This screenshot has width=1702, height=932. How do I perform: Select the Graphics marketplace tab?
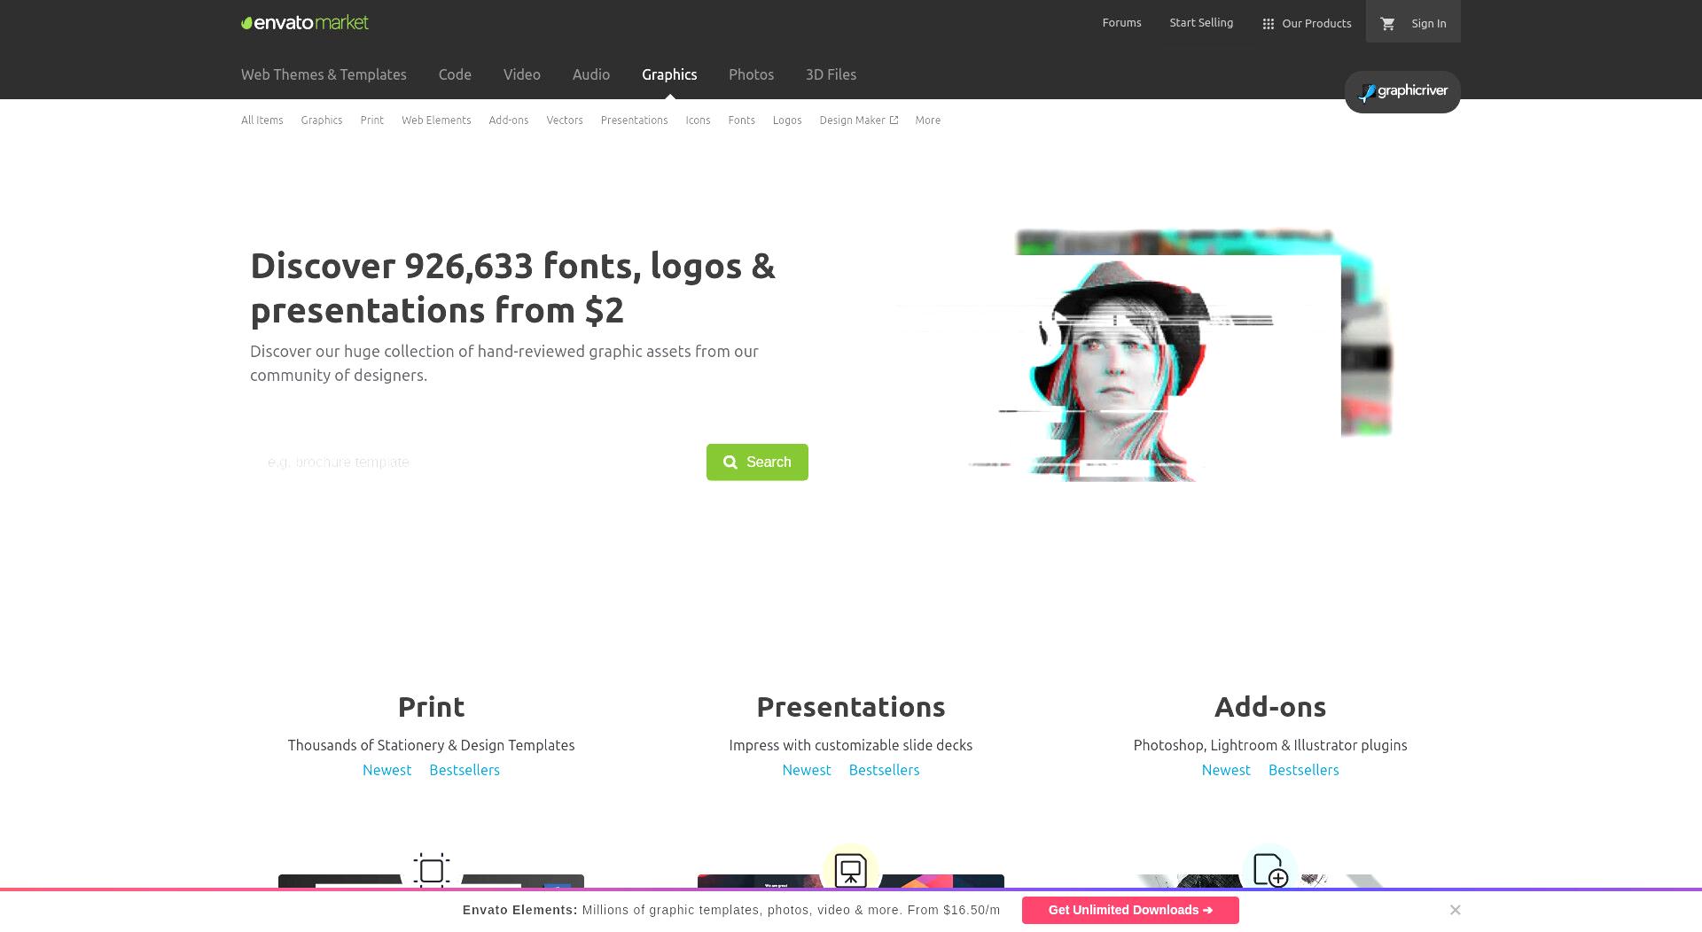(669, 74)
